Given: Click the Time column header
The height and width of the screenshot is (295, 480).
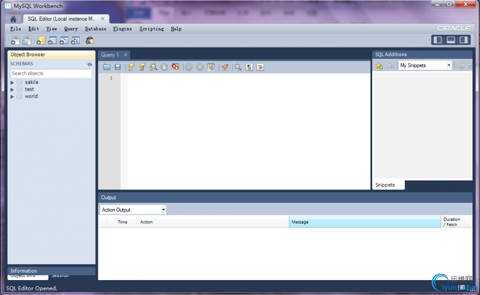Looking at the screenshot, I should (126, 222).
